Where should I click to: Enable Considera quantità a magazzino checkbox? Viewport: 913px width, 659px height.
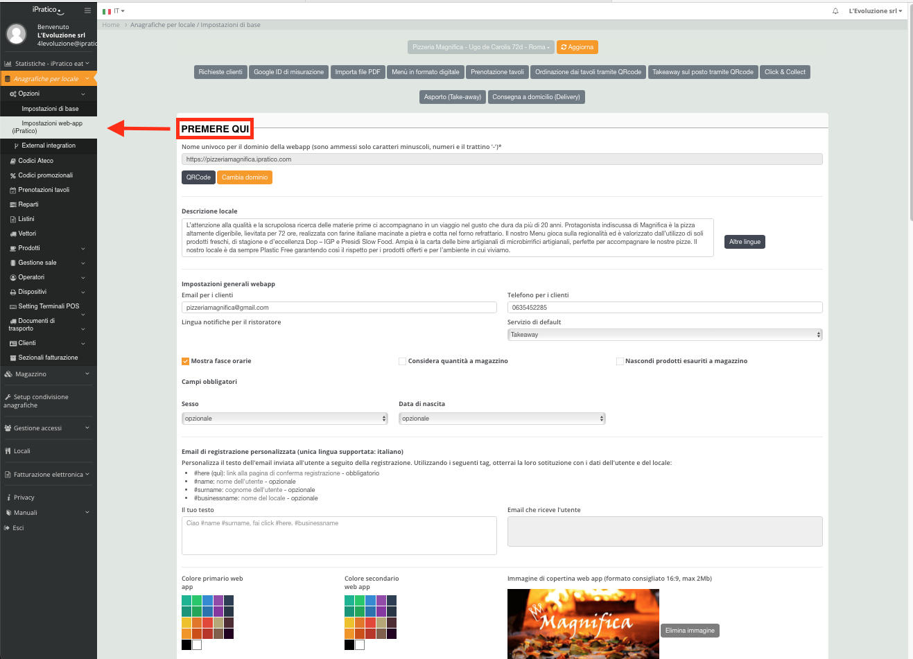click(x=403, y=361)
